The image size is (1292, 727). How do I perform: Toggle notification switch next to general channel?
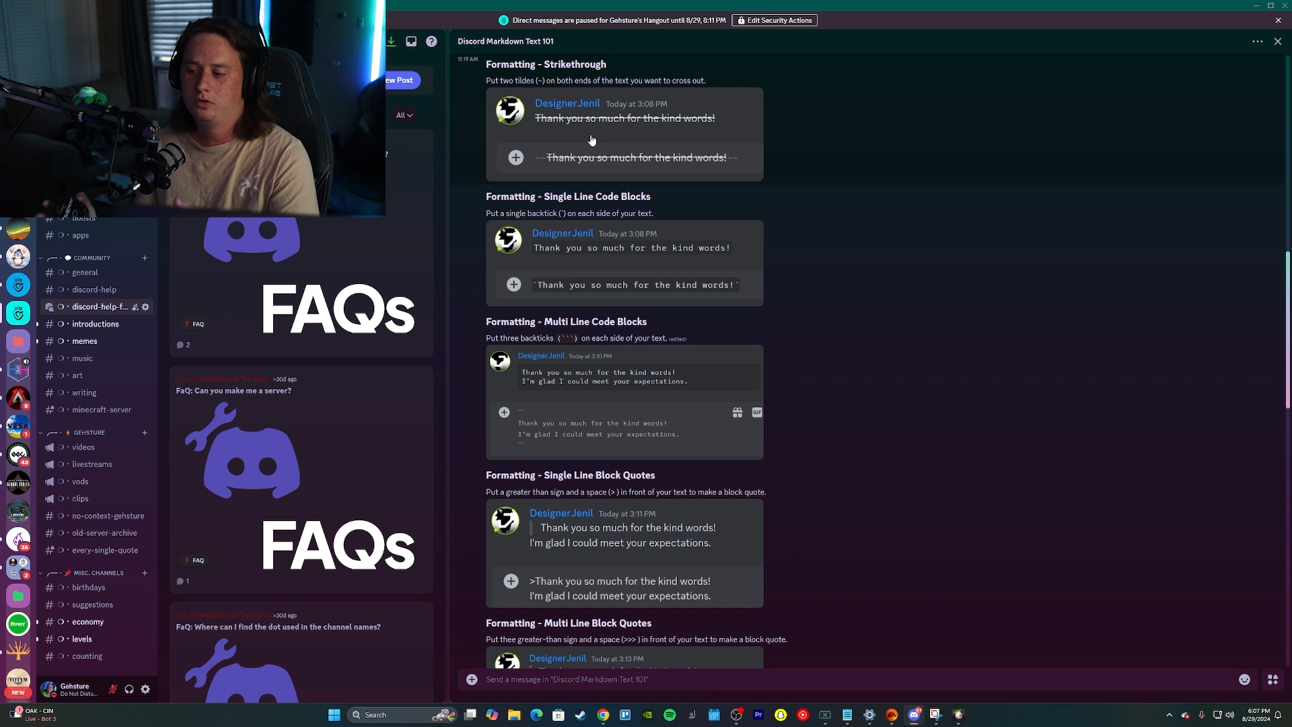pos(61,273)
